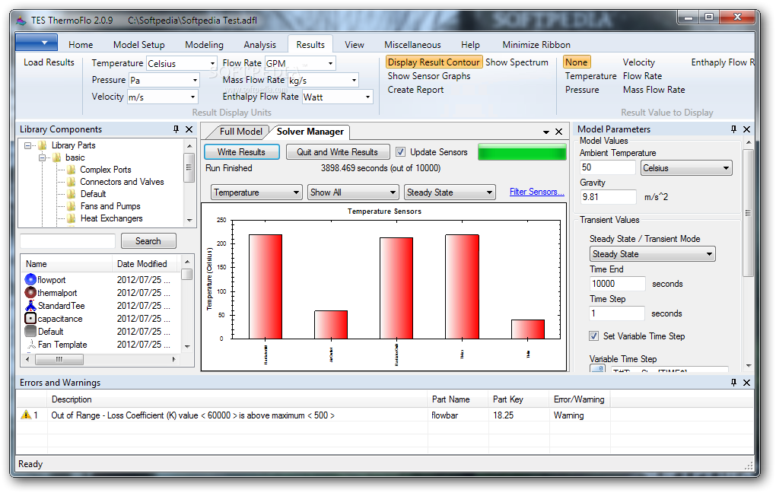The height and width of the screenshot is (493, 776).
Task: Toggle Show Spectrum option
Action: pos(517,62)
